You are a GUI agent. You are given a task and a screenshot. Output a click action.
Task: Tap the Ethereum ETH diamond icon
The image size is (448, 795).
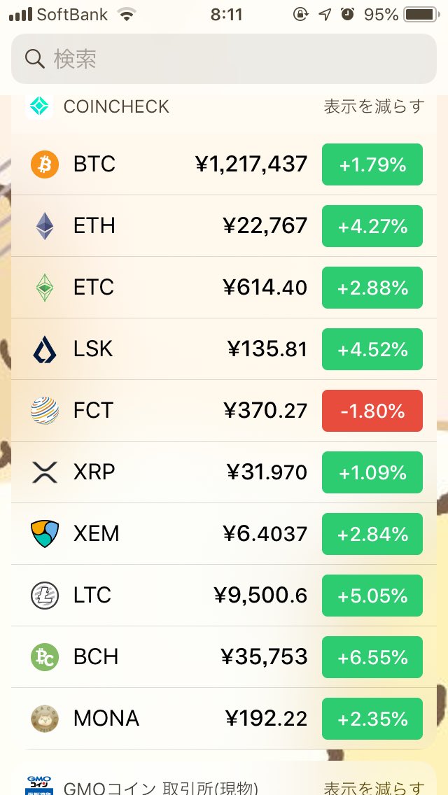pos(45,226)
